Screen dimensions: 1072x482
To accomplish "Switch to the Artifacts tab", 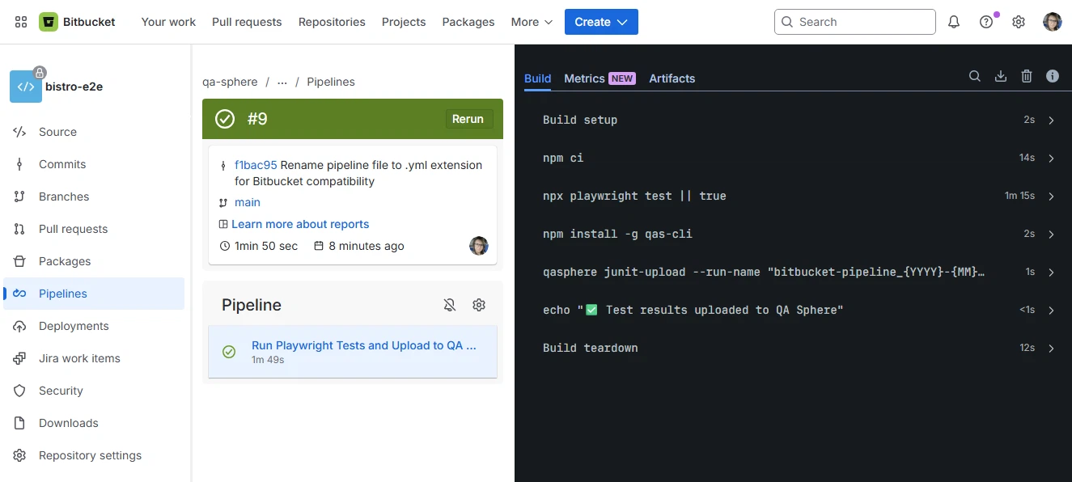I will [x=672, y=78].
